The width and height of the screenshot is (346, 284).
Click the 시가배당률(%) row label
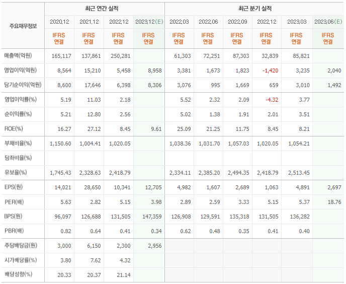(x=21, y=260)
